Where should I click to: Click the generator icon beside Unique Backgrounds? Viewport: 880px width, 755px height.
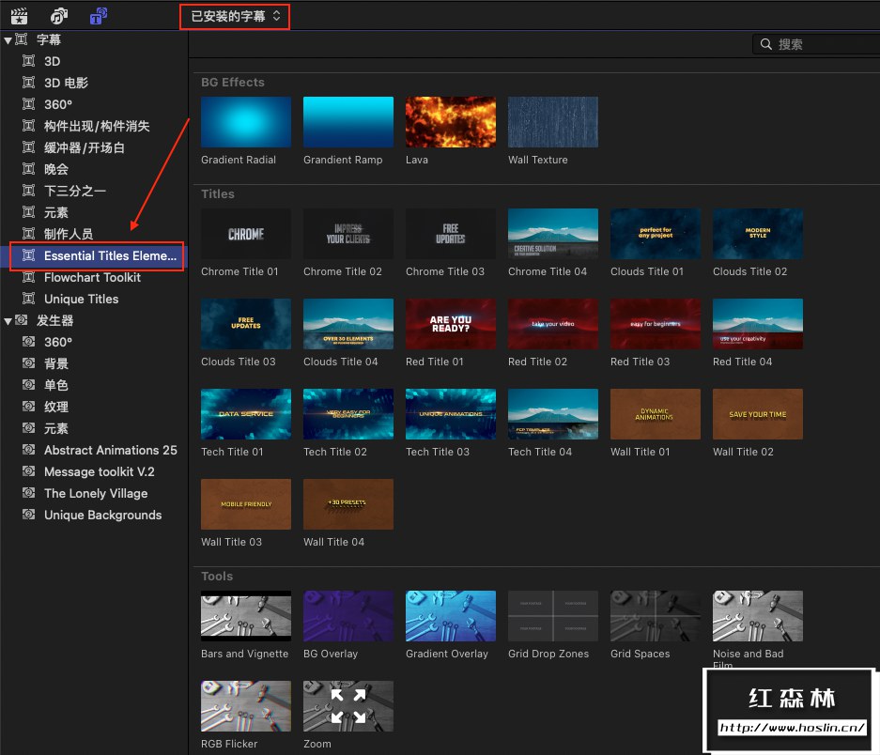(28, 515)
